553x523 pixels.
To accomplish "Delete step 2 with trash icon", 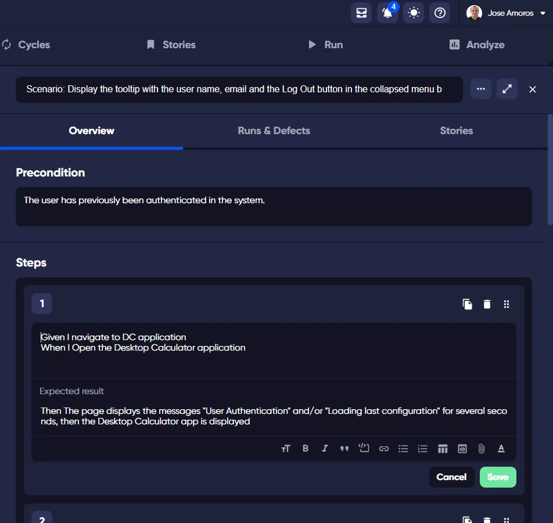I will (487, 520).
